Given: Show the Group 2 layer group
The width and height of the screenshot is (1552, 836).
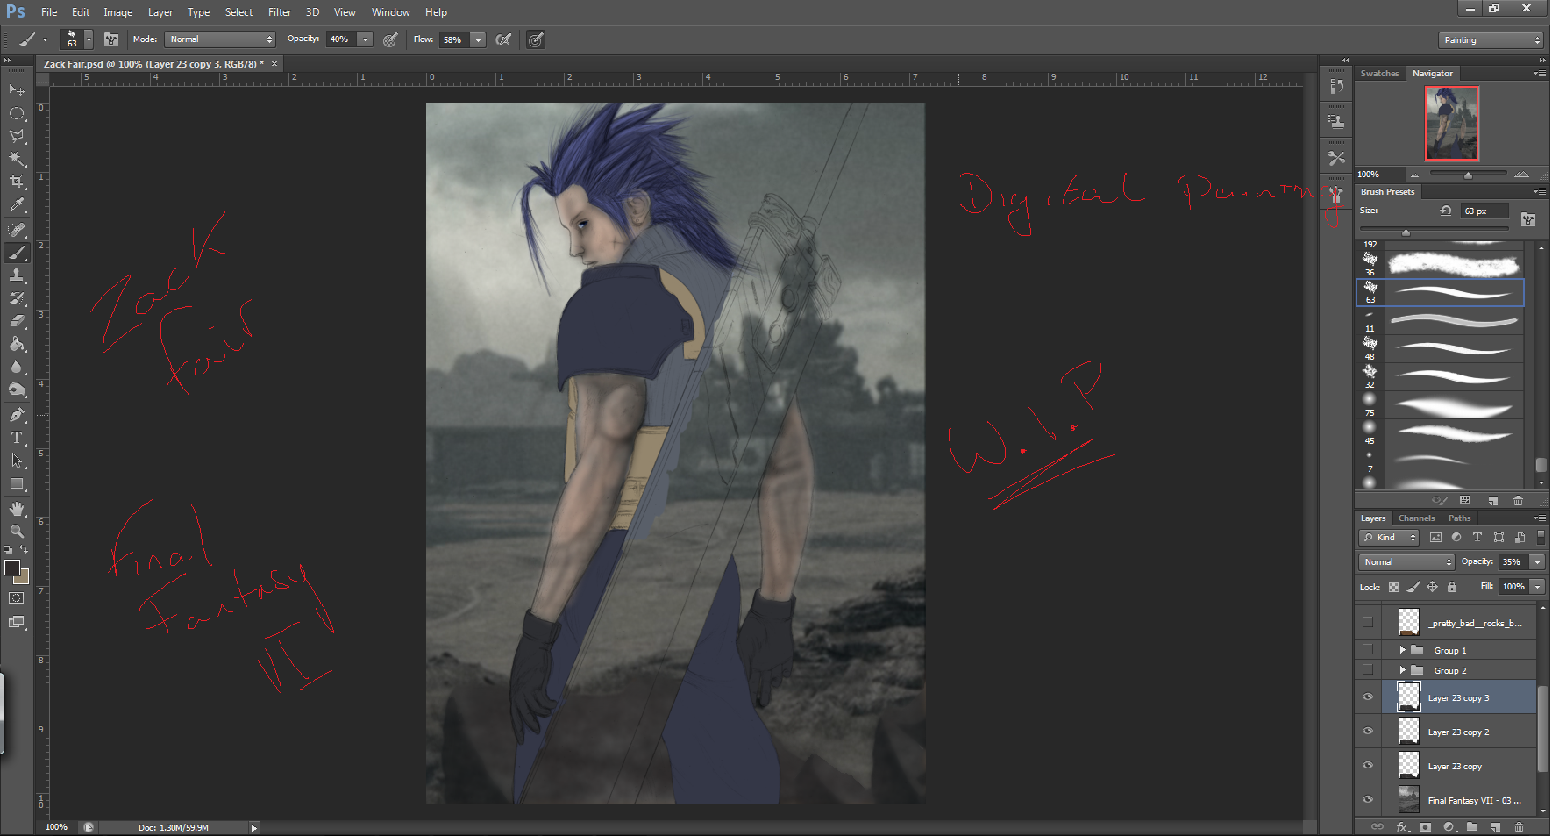Looking at the screenshot, I should pyautogui.click(x=1368, y=669).
